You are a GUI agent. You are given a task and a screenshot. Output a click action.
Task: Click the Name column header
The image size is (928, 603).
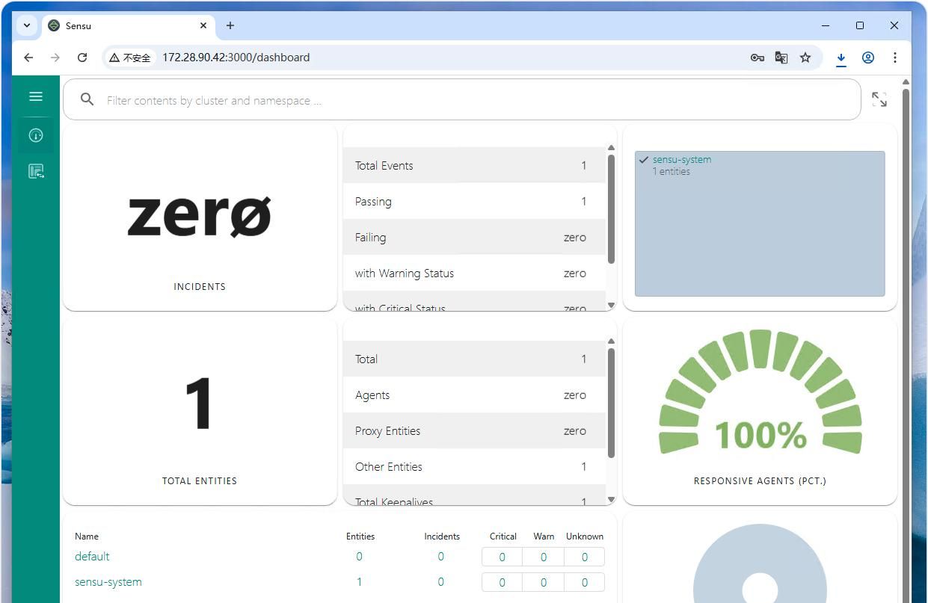click(x=87, y=536)
